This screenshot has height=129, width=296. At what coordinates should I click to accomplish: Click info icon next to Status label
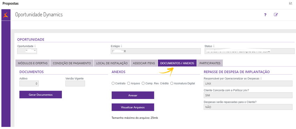coord(214,46)
